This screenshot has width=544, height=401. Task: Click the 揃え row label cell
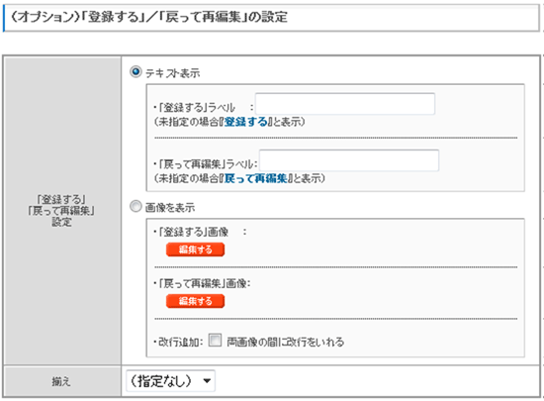tap(62, 381)
